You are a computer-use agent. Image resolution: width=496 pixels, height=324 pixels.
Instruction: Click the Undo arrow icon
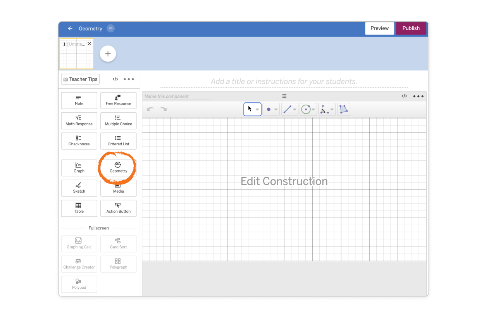pos(150,109)
